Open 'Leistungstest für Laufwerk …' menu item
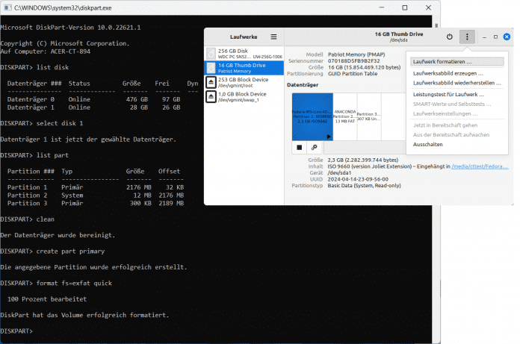The height and width of the screenshot is (344, 520). [x=448, y=95]
